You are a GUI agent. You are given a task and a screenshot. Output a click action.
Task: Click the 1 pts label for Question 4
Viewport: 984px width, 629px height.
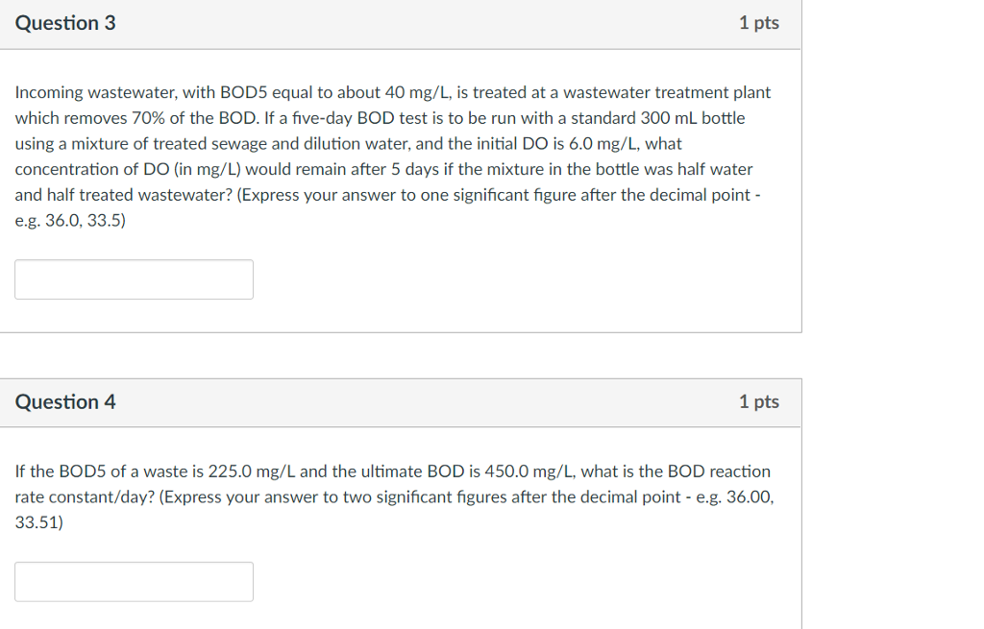(759, 402)
